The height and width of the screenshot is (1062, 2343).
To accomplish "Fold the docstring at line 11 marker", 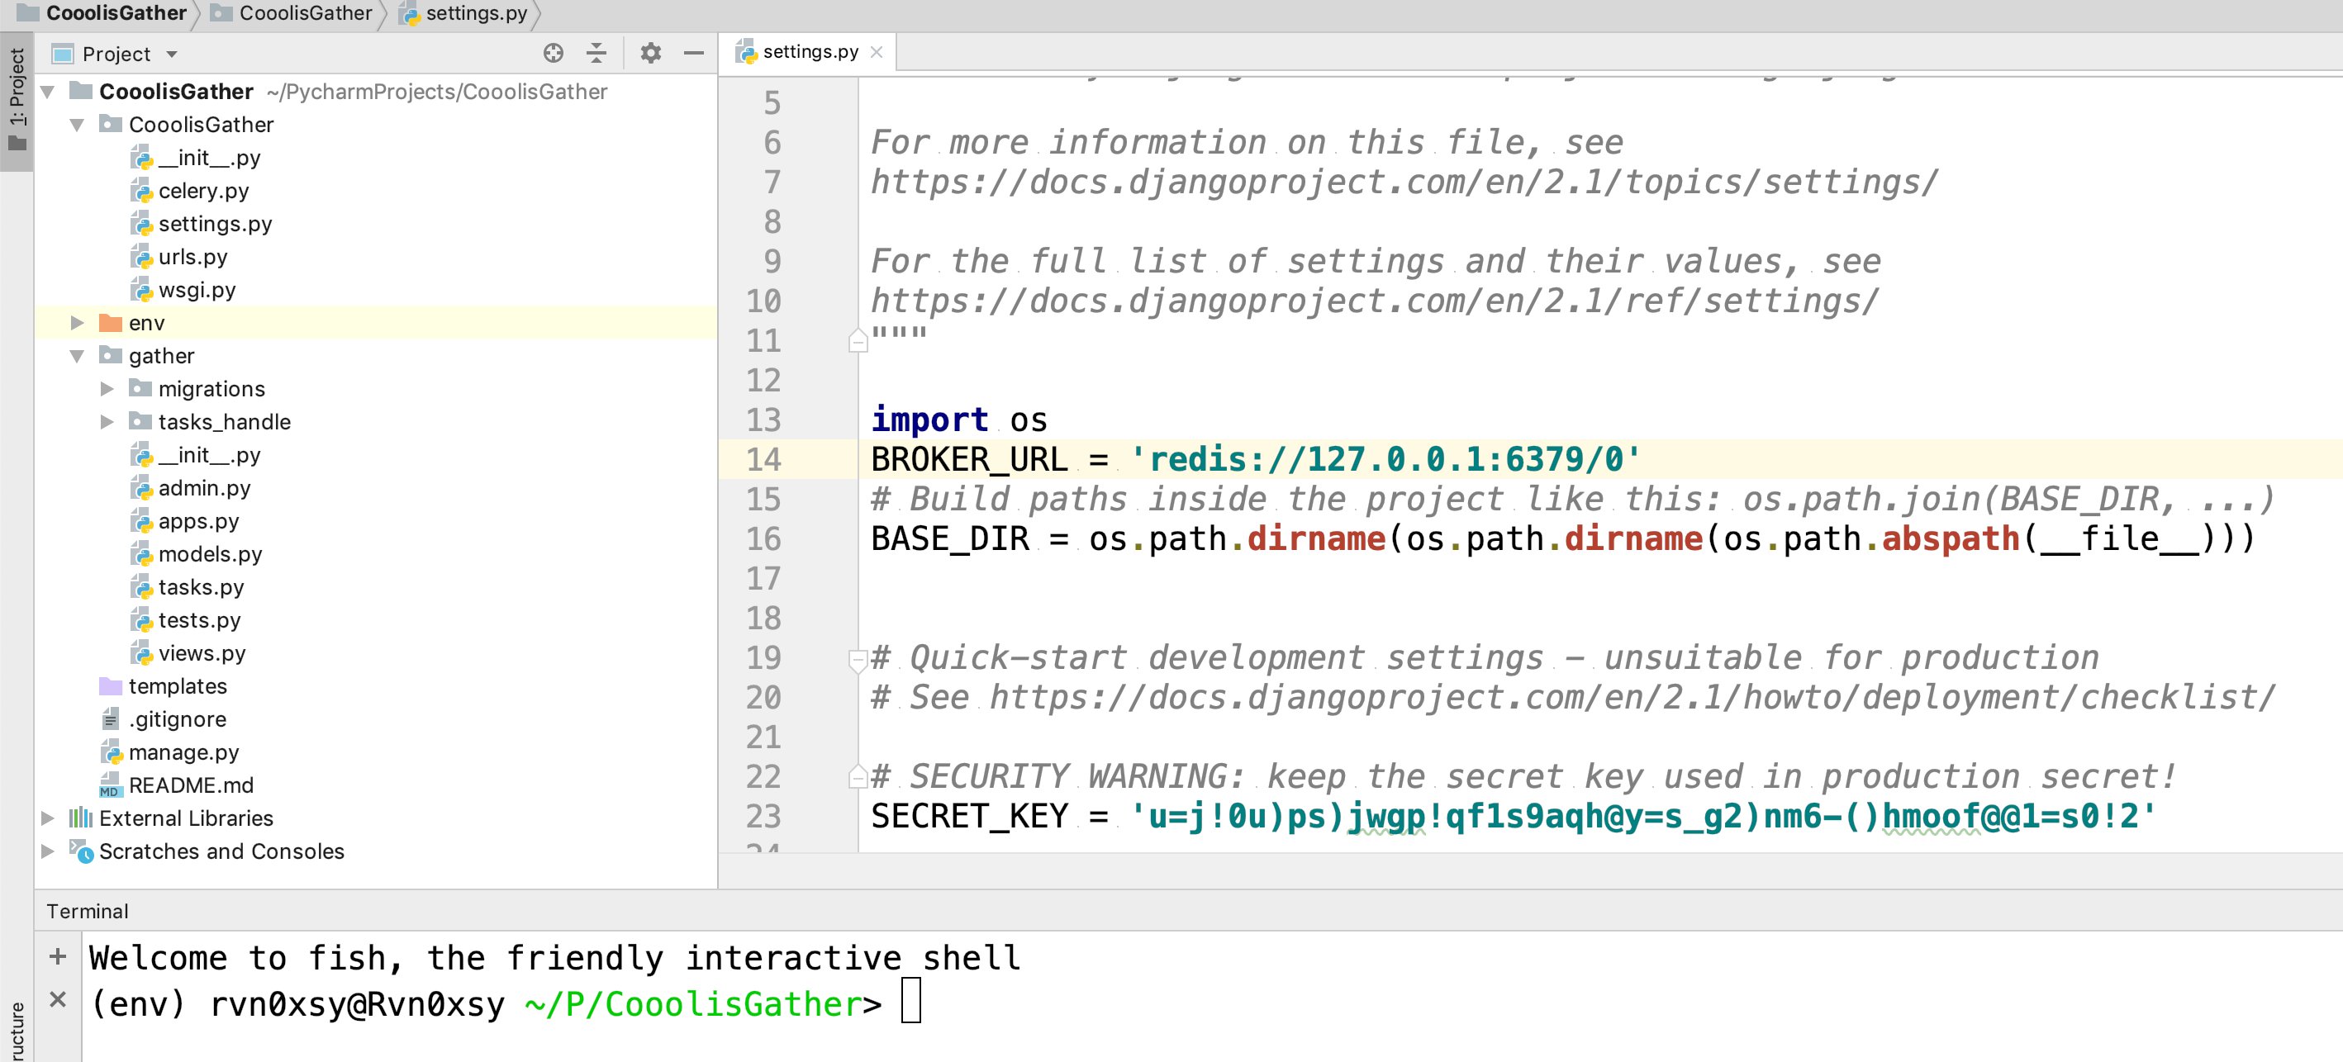I will click(858, 341).
